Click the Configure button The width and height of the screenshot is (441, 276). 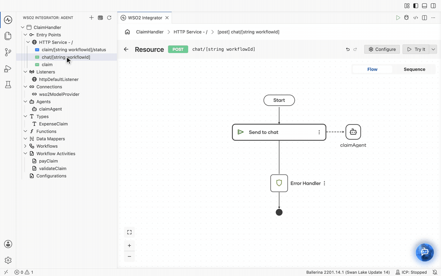point(382,49)
